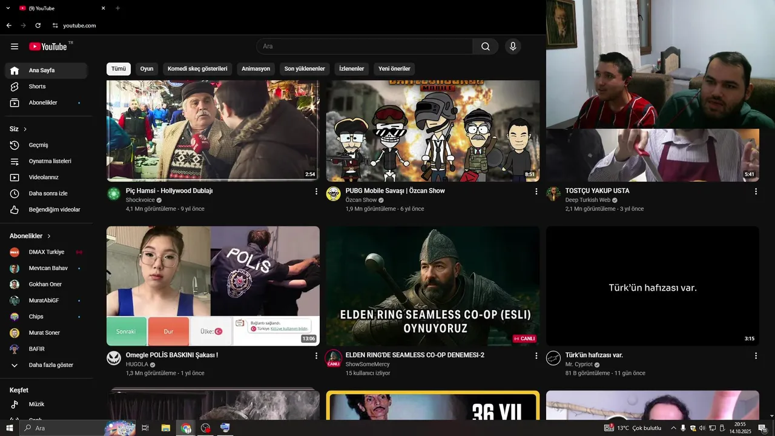Click Özcan Show channel avatar
The height and width of the screenshot is (436, 775).
pos(334,194)
